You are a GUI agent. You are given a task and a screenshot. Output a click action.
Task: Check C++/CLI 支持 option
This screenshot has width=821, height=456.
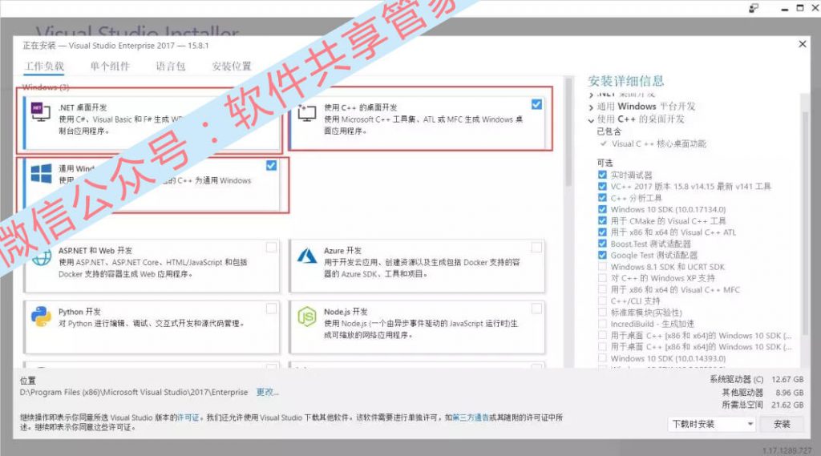pyautogui.click(x=602, y=301)
